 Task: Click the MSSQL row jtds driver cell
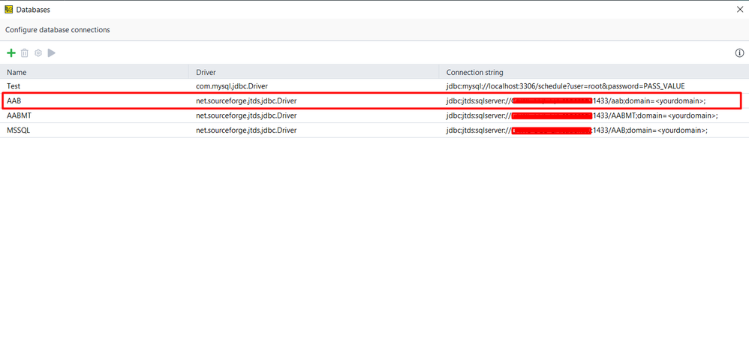coord(246,130)
